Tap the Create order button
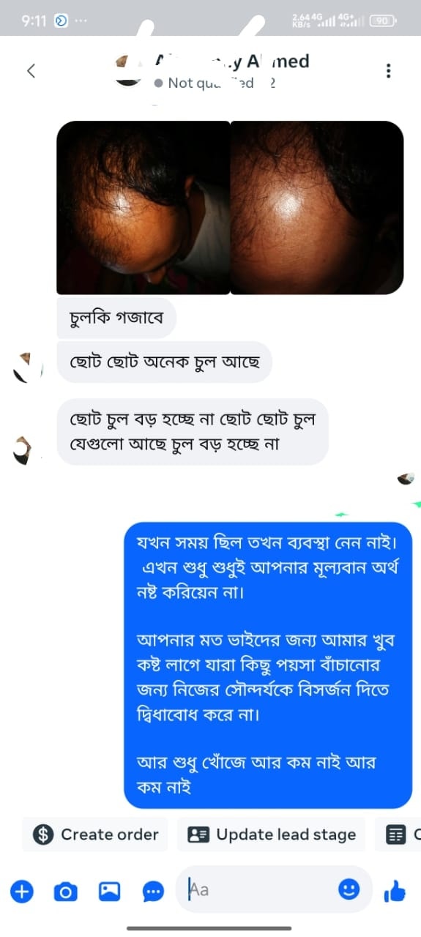Screen dimensions: 421x937 [x=95, y=835]
